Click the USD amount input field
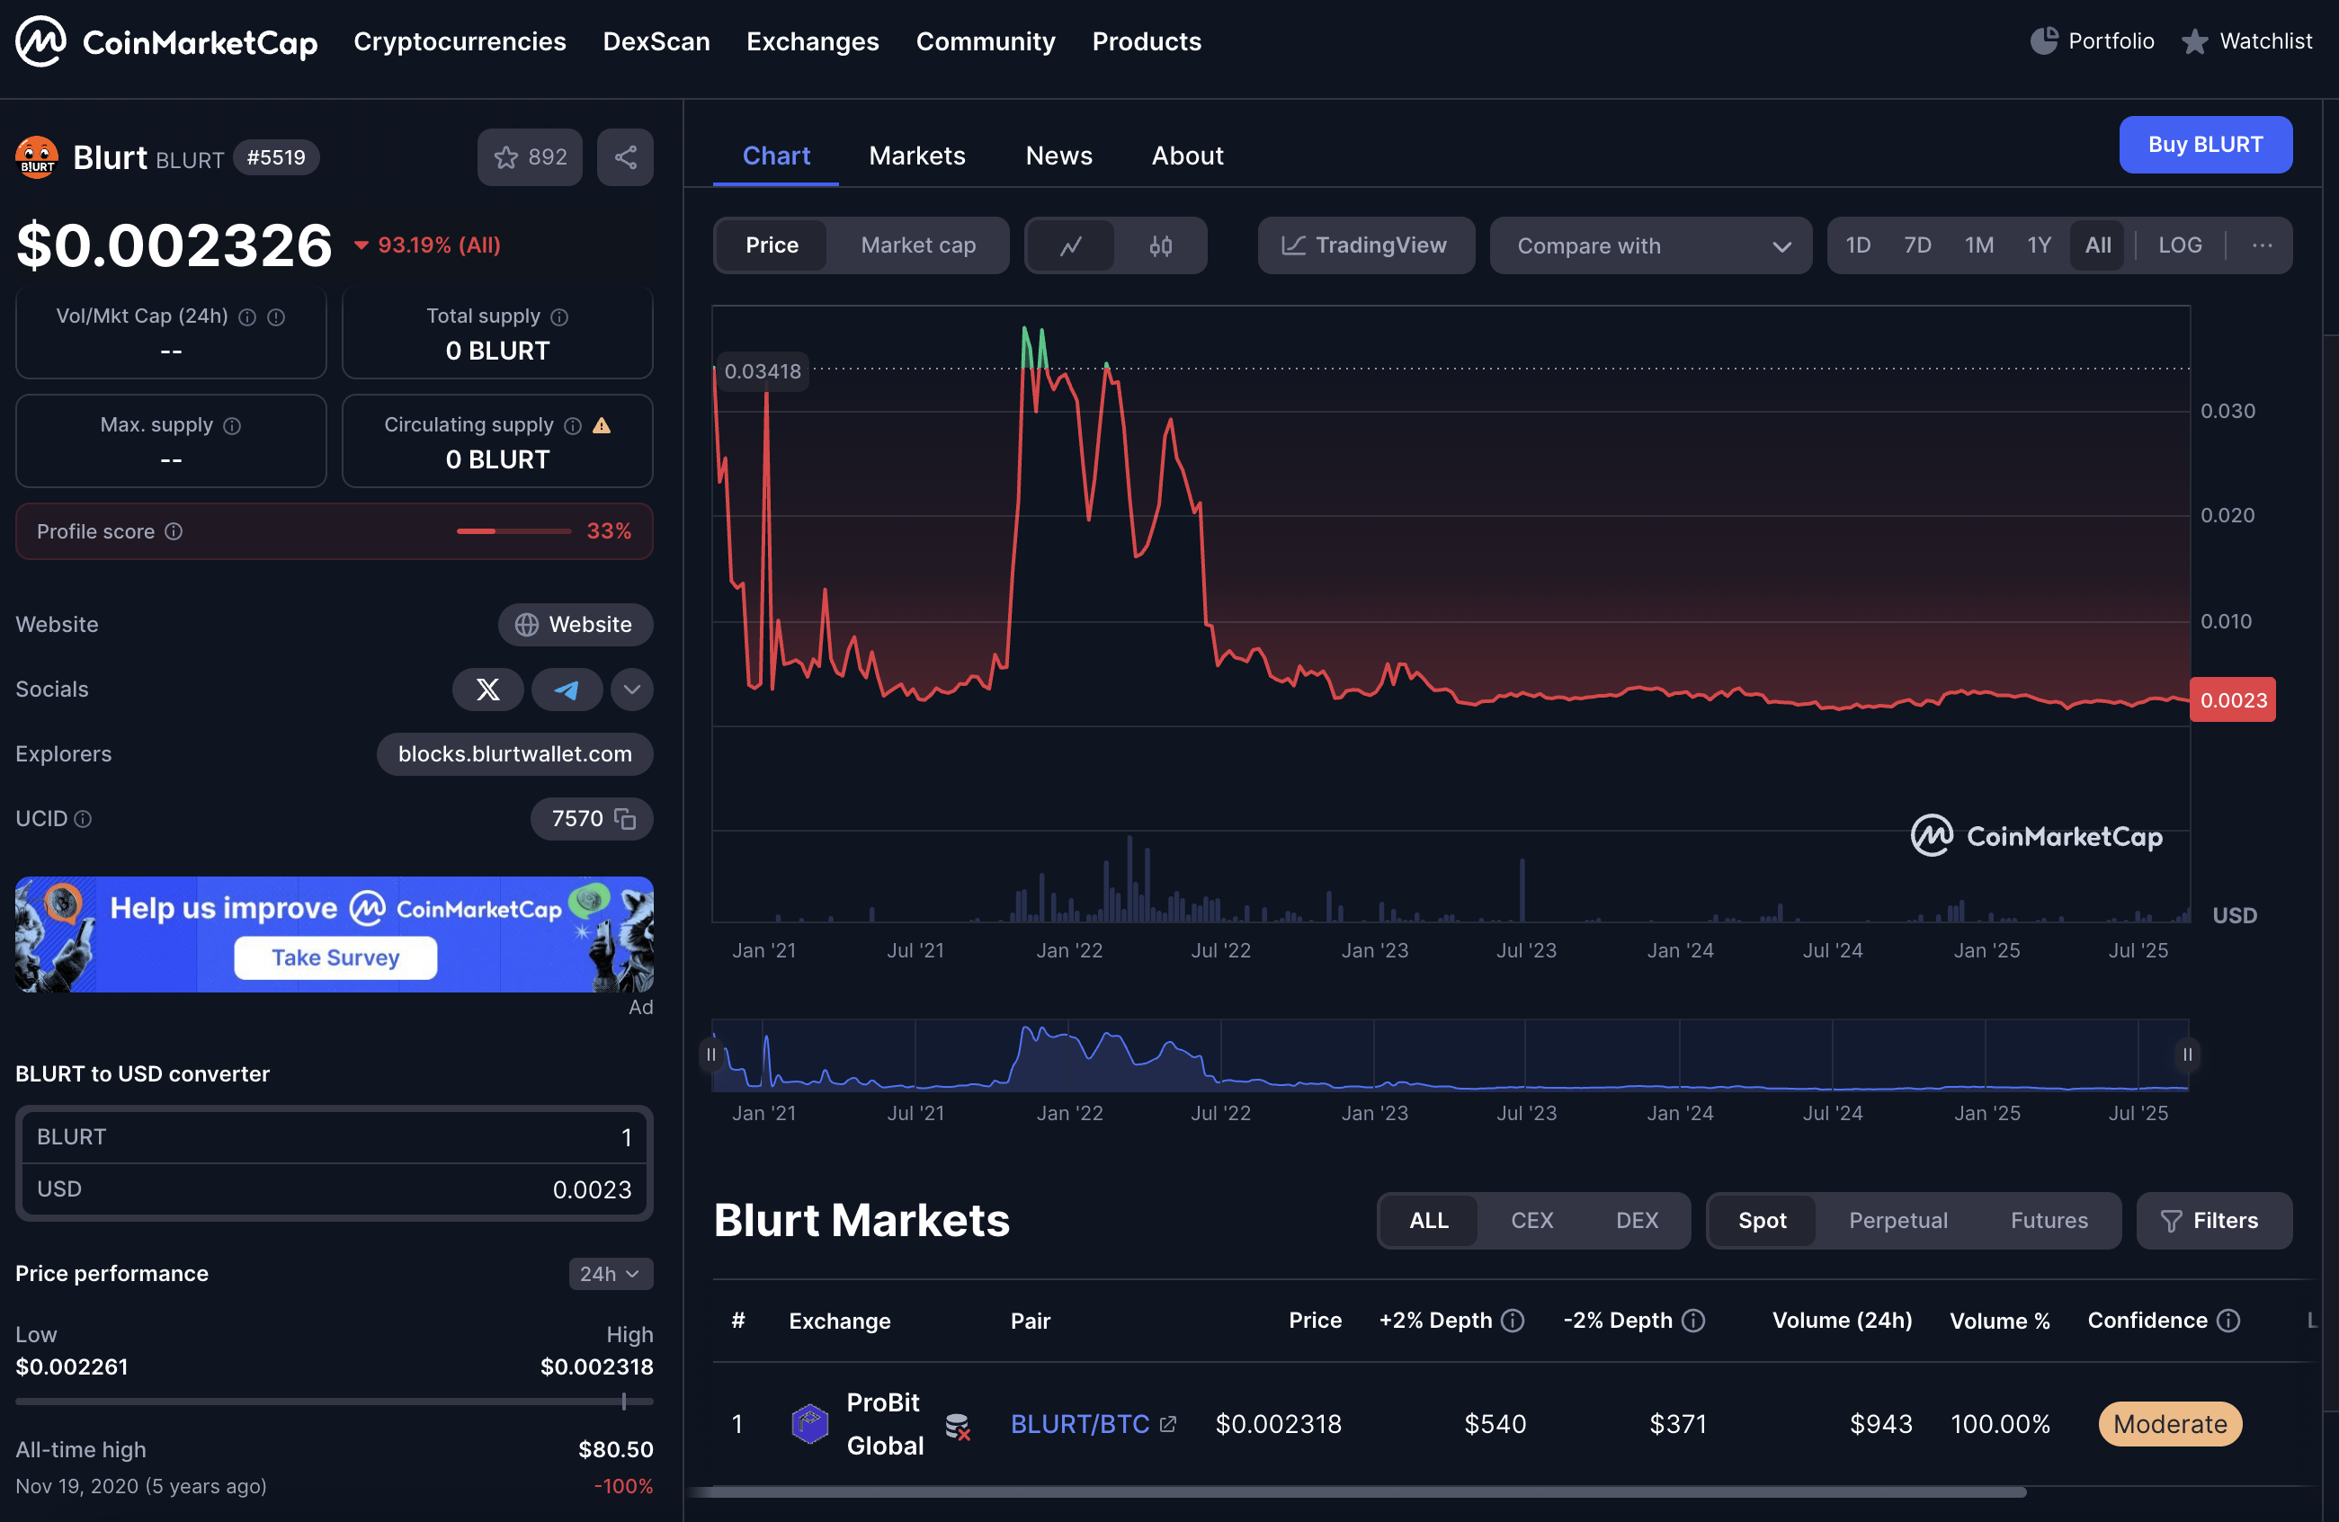This screenshot has height=1522, width=2339. point(335,1190)
